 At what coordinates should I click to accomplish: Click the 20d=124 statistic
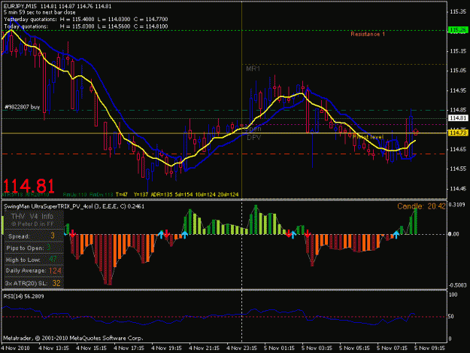pos(228,195)
